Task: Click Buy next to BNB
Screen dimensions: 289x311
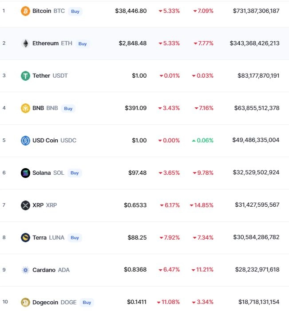Action: [67, 108]
